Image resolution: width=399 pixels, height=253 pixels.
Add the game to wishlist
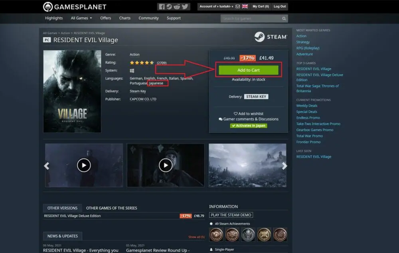click(x=248, y=114)
